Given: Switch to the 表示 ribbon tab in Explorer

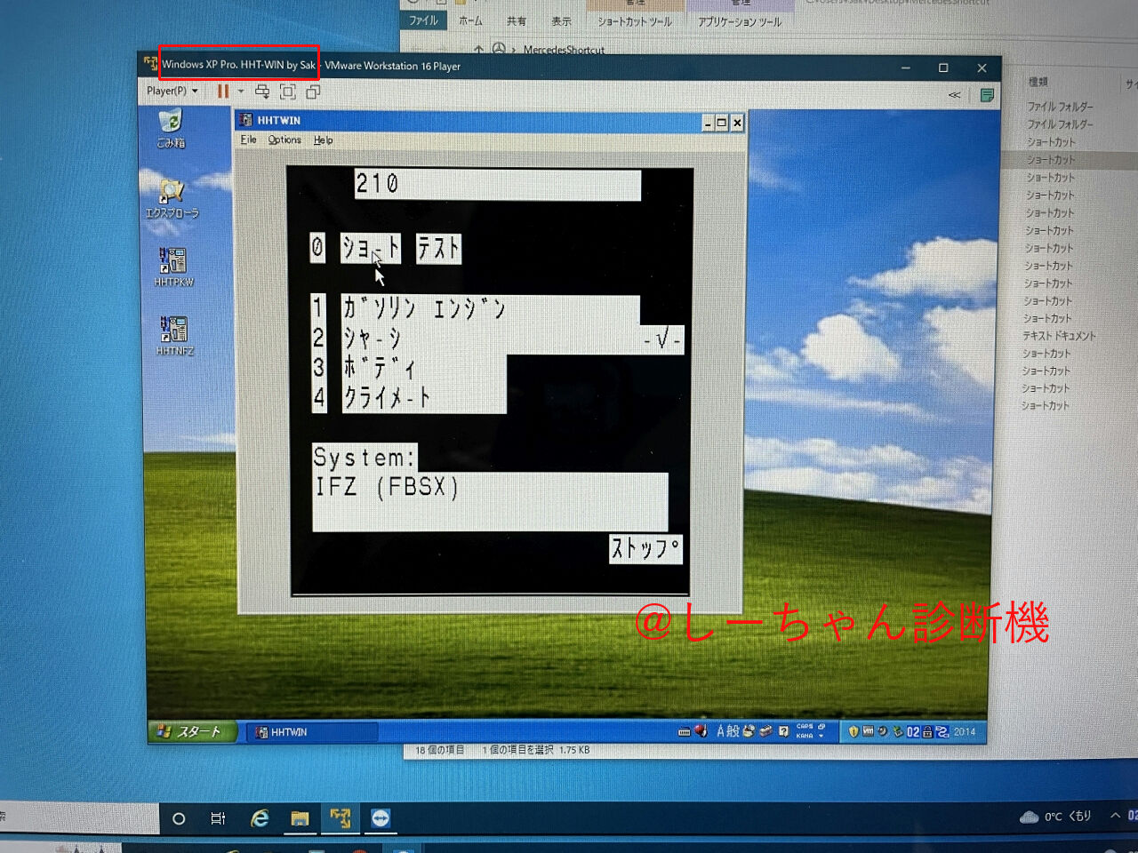Looking at the screenshot, I should (561, 21).
